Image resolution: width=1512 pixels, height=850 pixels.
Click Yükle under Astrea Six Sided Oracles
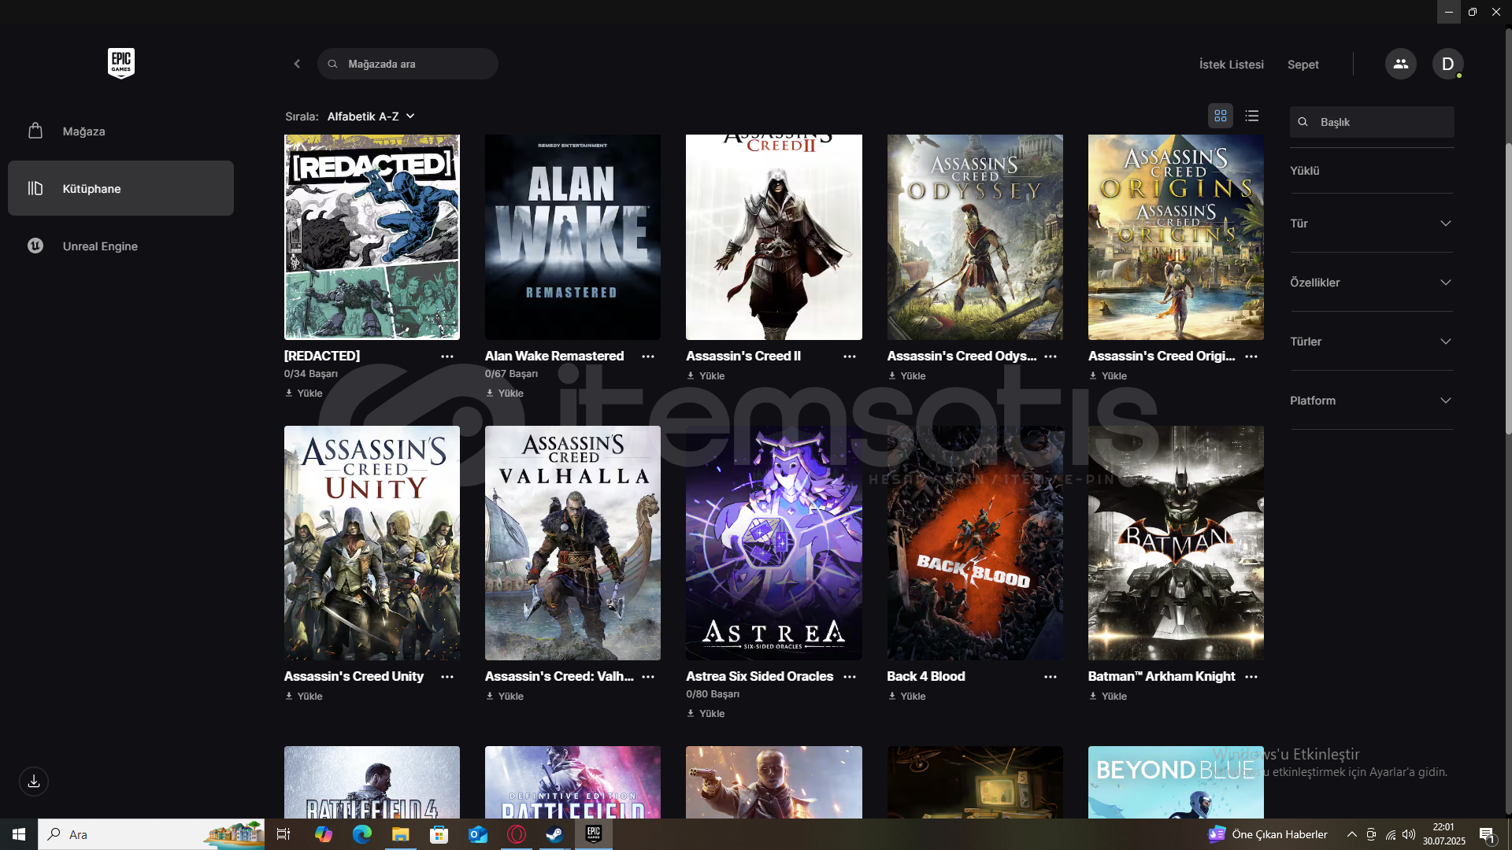(706, 713)
